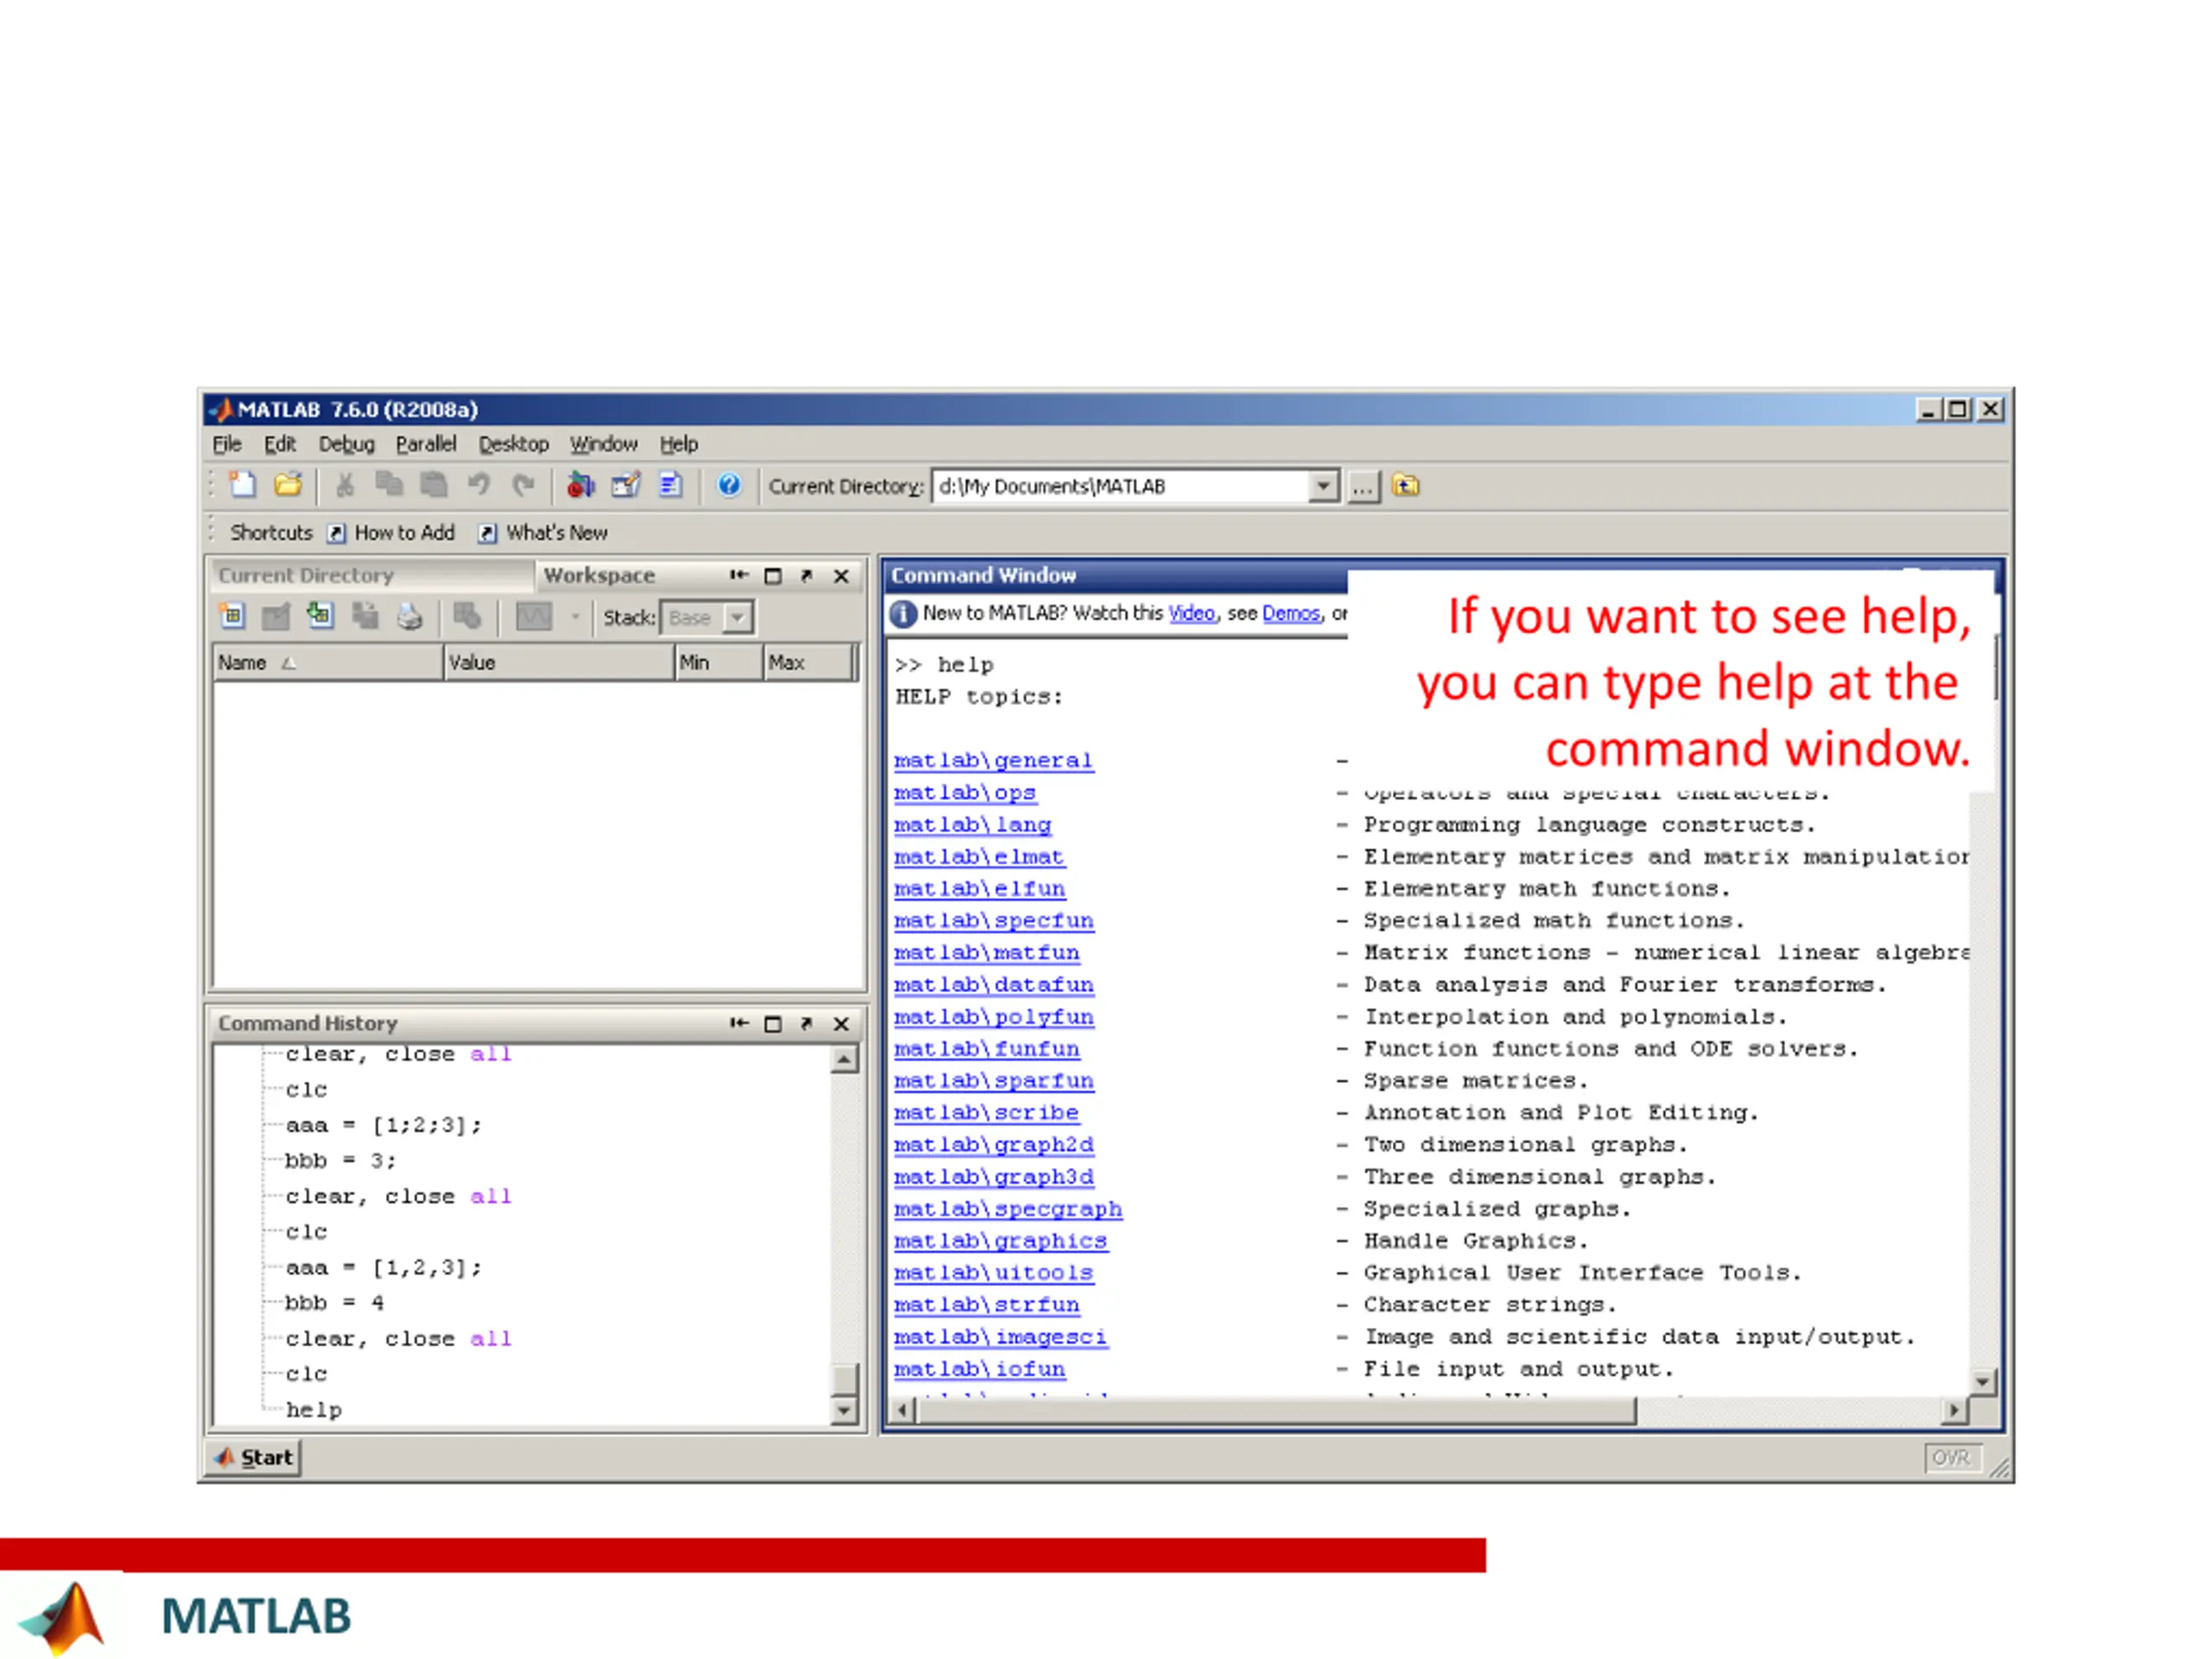Click the Open file folder icon

click(288, 485)
